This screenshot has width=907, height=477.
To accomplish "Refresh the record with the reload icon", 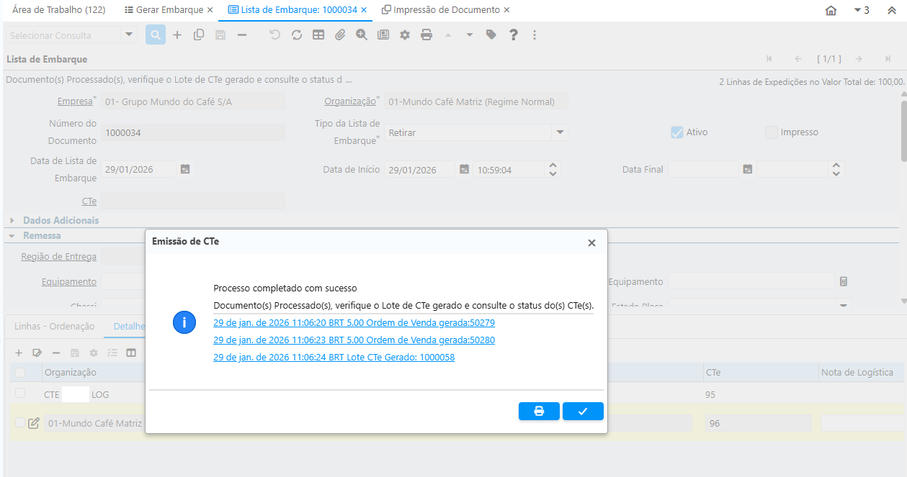I will 296,35.
